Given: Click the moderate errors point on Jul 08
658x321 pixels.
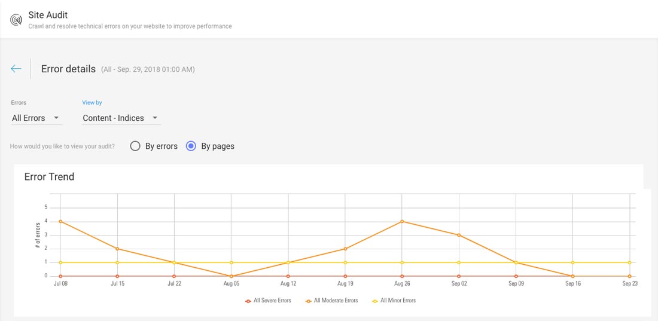Looking at the screenshot, I should (x=60, y=221).
